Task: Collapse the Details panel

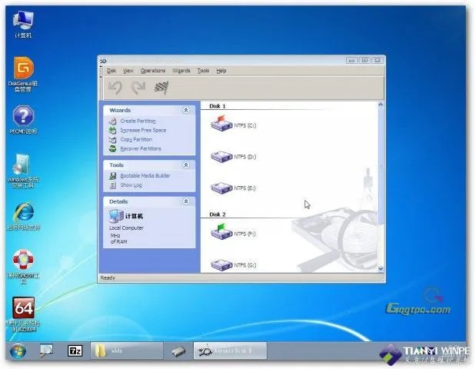Action: pyautogui.click(x=186, y=201)
